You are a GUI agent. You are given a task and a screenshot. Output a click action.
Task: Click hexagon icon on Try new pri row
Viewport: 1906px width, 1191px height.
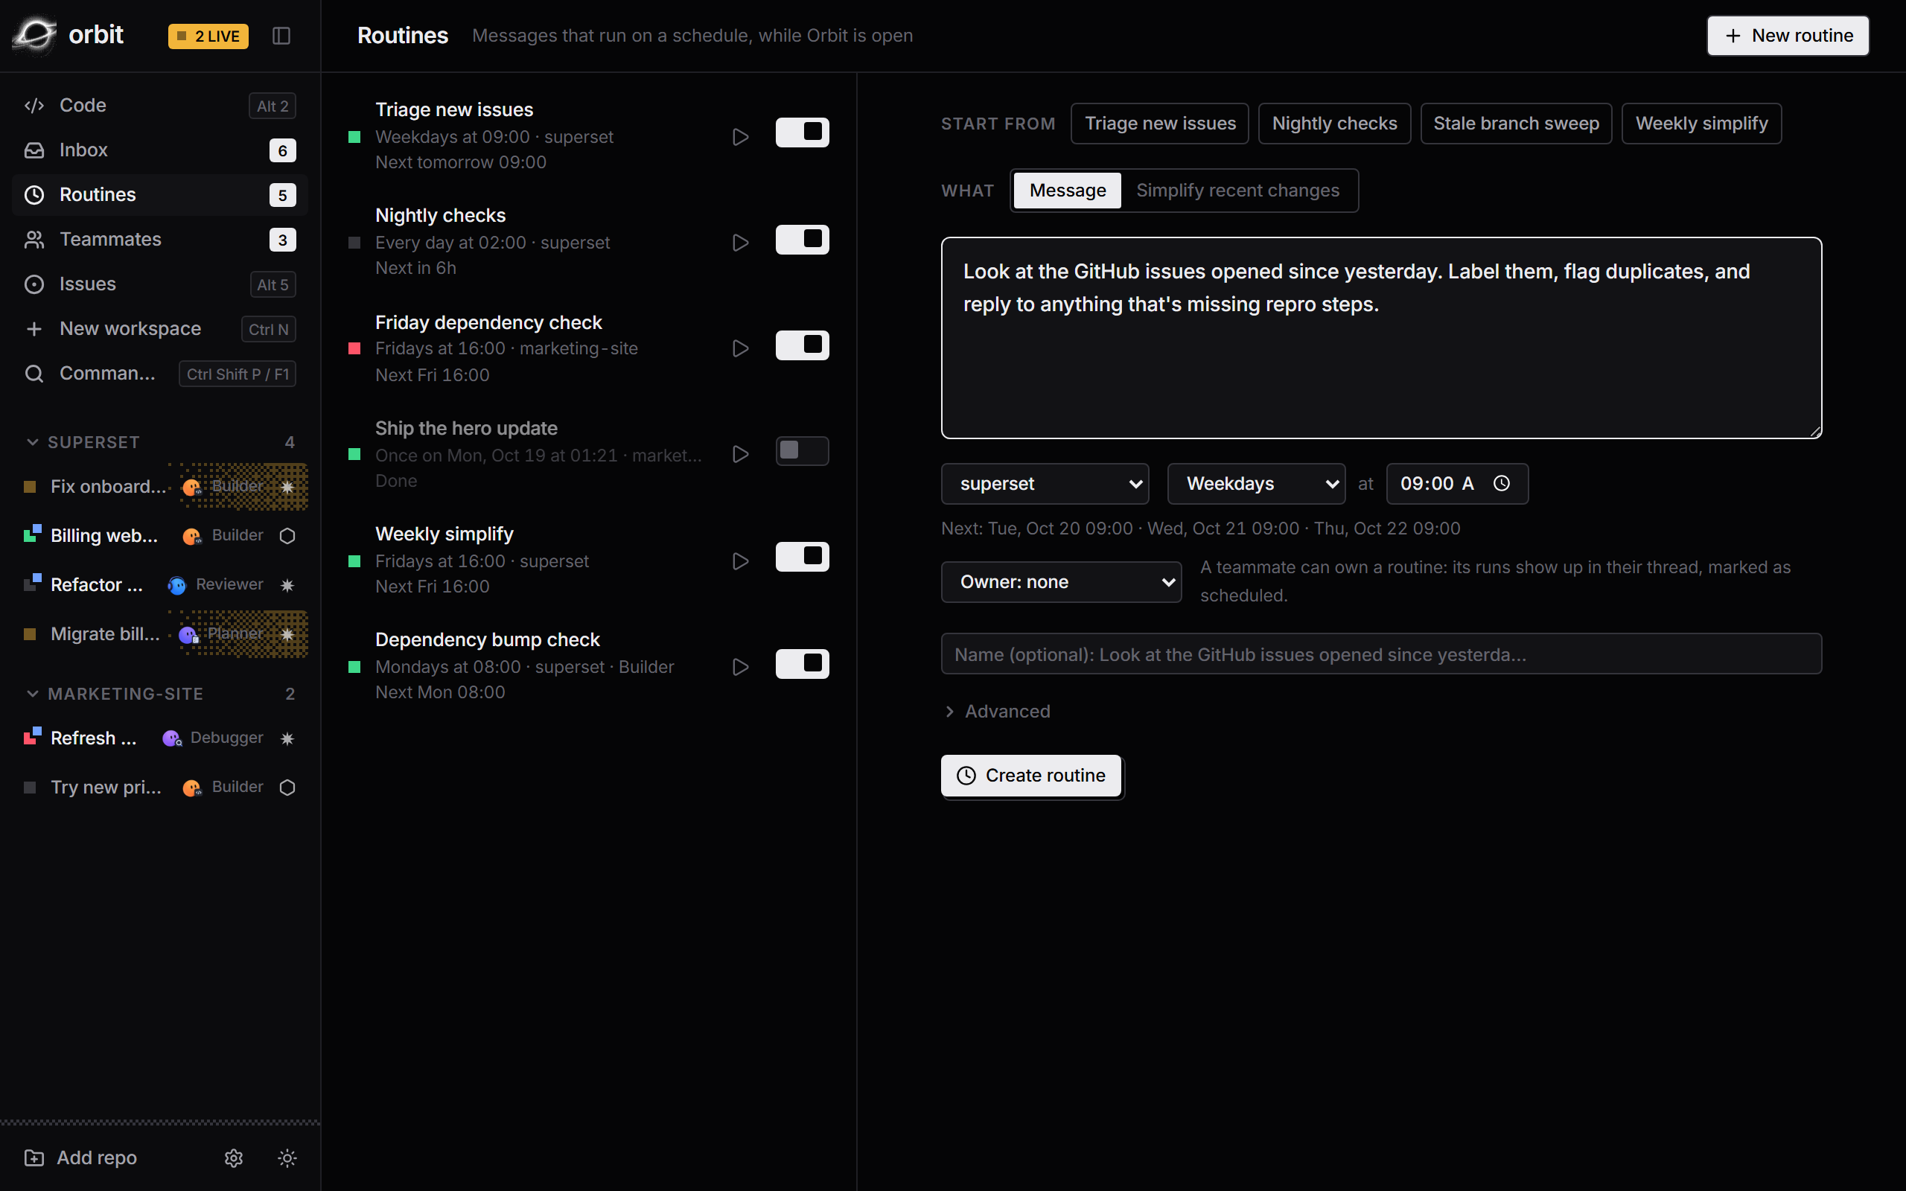tap(287, 787)
